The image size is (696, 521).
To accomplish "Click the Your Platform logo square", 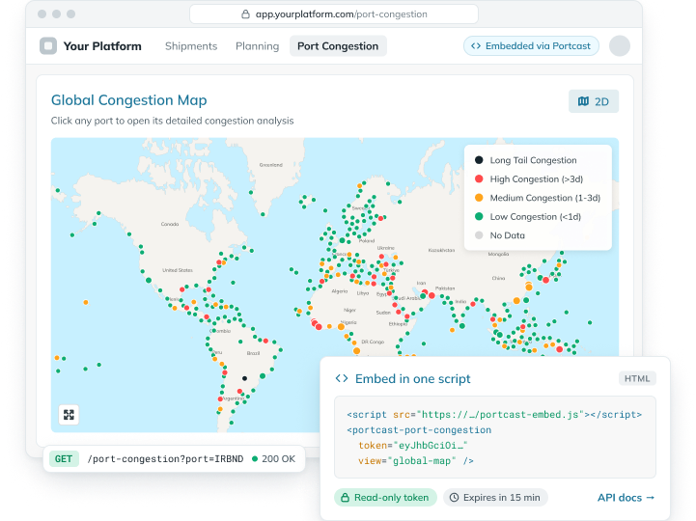I will click(48, 45).
